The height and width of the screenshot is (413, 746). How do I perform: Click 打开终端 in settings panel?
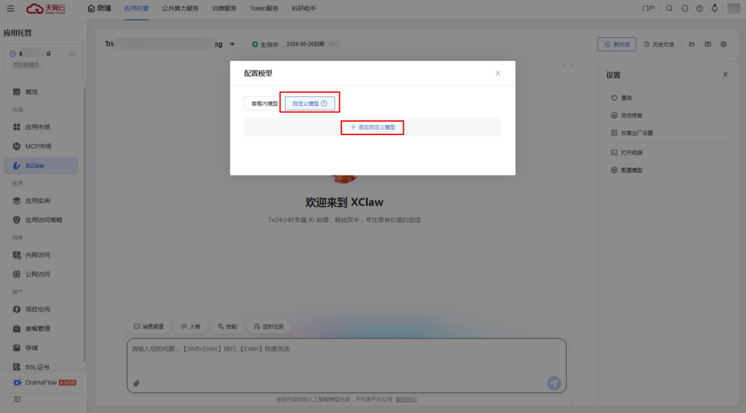coord(627,152)
